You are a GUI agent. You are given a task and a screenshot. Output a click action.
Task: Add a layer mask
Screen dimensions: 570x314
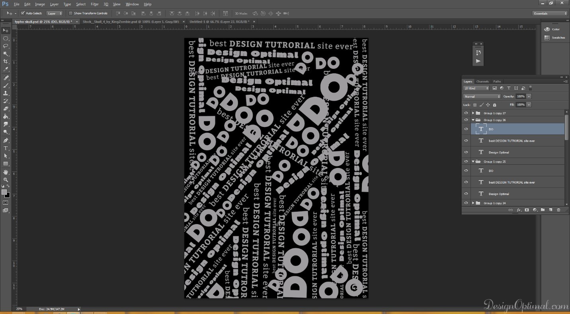(x=527, y=210)
